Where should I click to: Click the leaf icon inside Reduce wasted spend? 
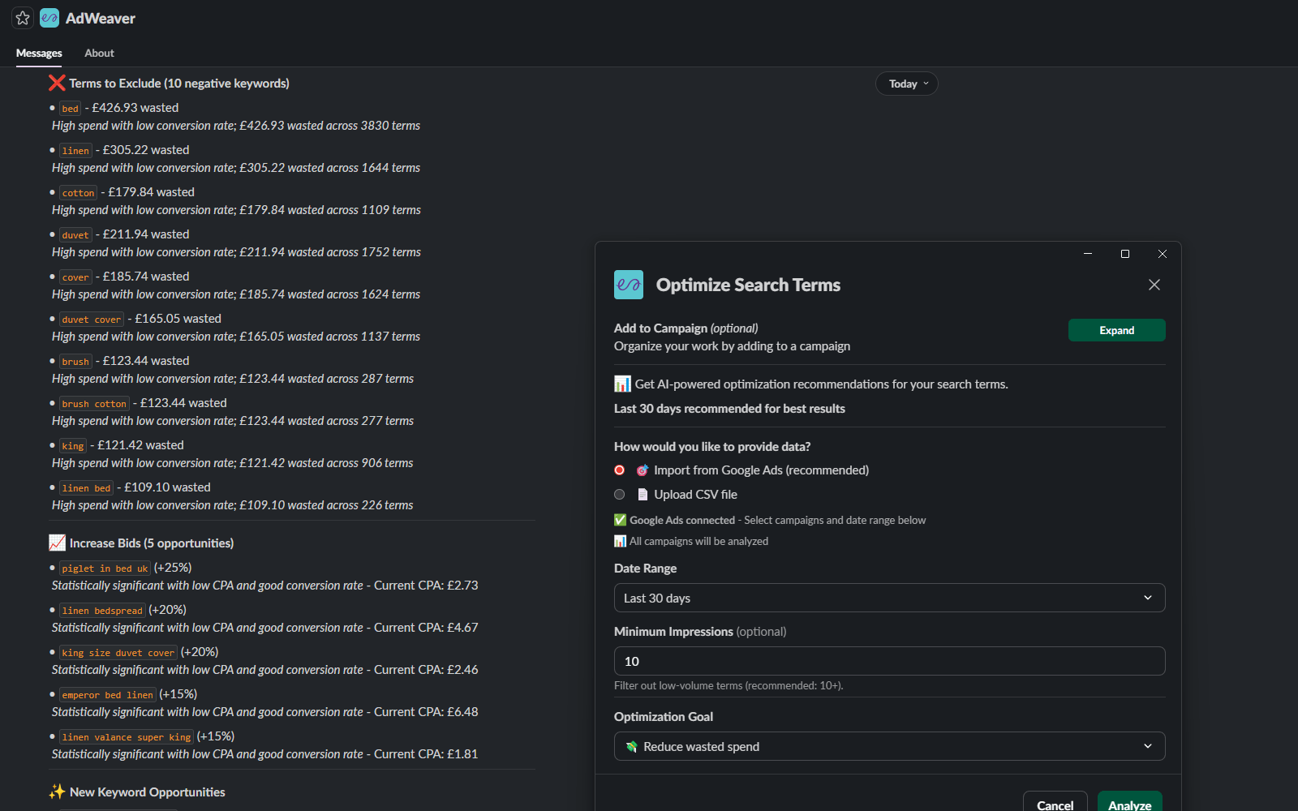(x=632, y=746)
